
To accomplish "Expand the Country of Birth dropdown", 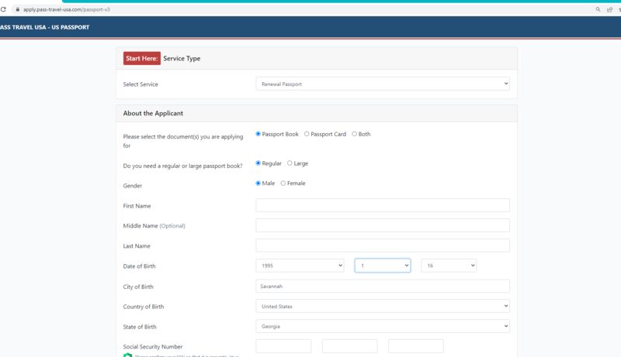I will (383, 307).
